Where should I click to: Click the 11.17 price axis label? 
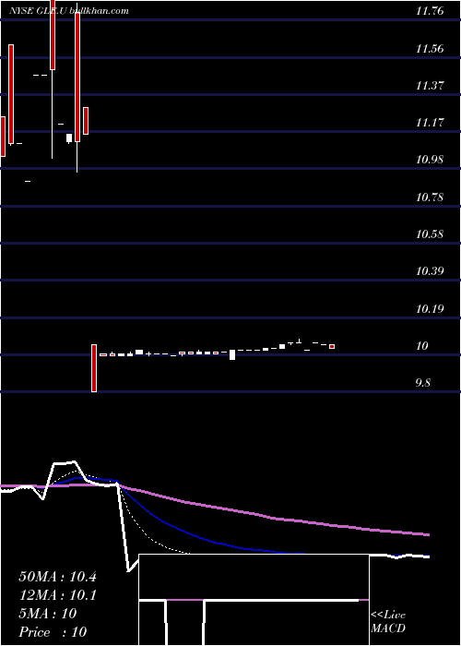click(430, 123)
